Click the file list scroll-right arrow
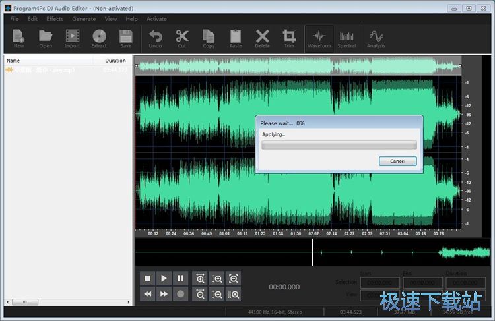 [128, 302]
